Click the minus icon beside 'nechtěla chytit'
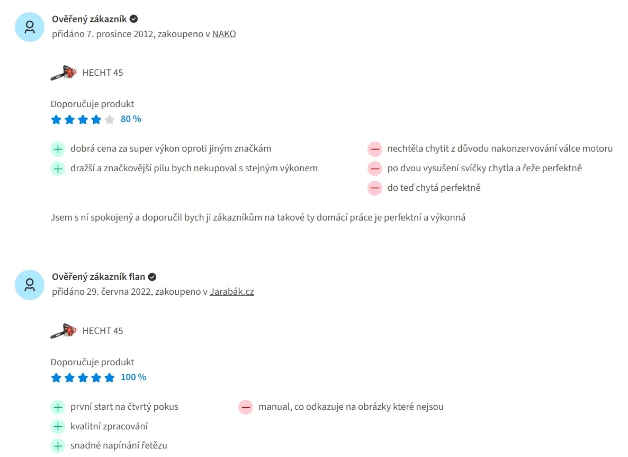The height and width of the screenshot is (457, 628). click(x=374, y=149)
